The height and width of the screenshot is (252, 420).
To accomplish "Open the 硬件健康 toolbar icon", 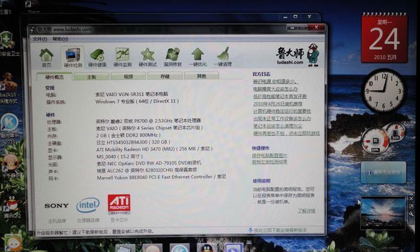I will coord(98,57).
